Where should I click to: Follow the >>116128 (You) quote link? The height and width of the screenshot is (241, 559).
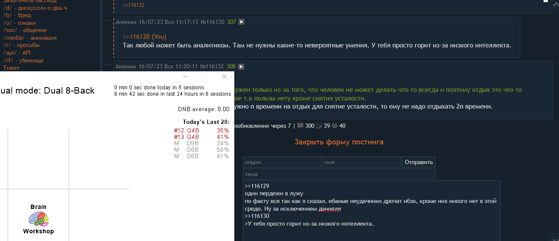pos(145,37)
